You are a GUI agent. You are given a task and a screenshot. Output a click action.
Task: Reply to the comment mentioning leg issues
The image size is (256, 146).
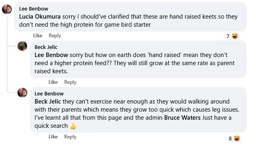[x=70, y=137]
